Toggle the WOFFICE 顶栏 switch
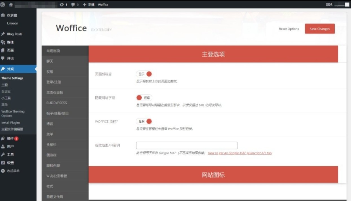Image resolution: width=351 pixels, height=201 pixels. 144,122
